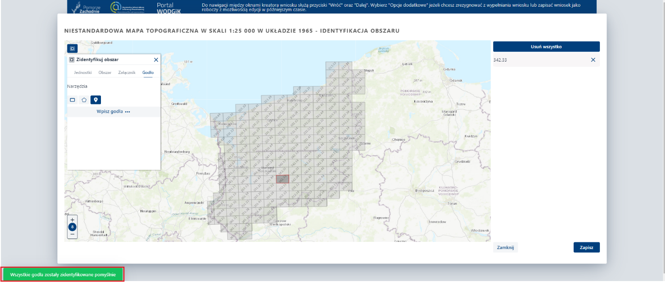Switch to the Obszar tab
This screenshot has width=665, height=282.
tap(105, 73)
